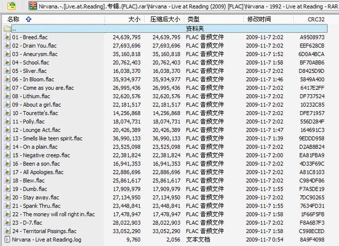Click file icon of 01 - Breed.flac
Image resolution: width=339 pixels, height=246 pixels.
pyautogui.click(x=7, y=37)
